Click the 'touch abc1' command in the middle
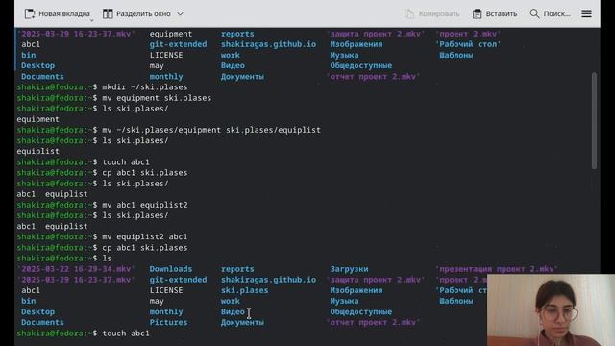Image resolution: width=615 pixels, height=346 pixels. click(x=126, y=162)
